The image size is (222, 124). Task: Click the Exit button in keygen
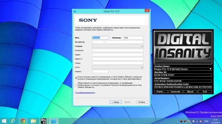pos(205,92)
